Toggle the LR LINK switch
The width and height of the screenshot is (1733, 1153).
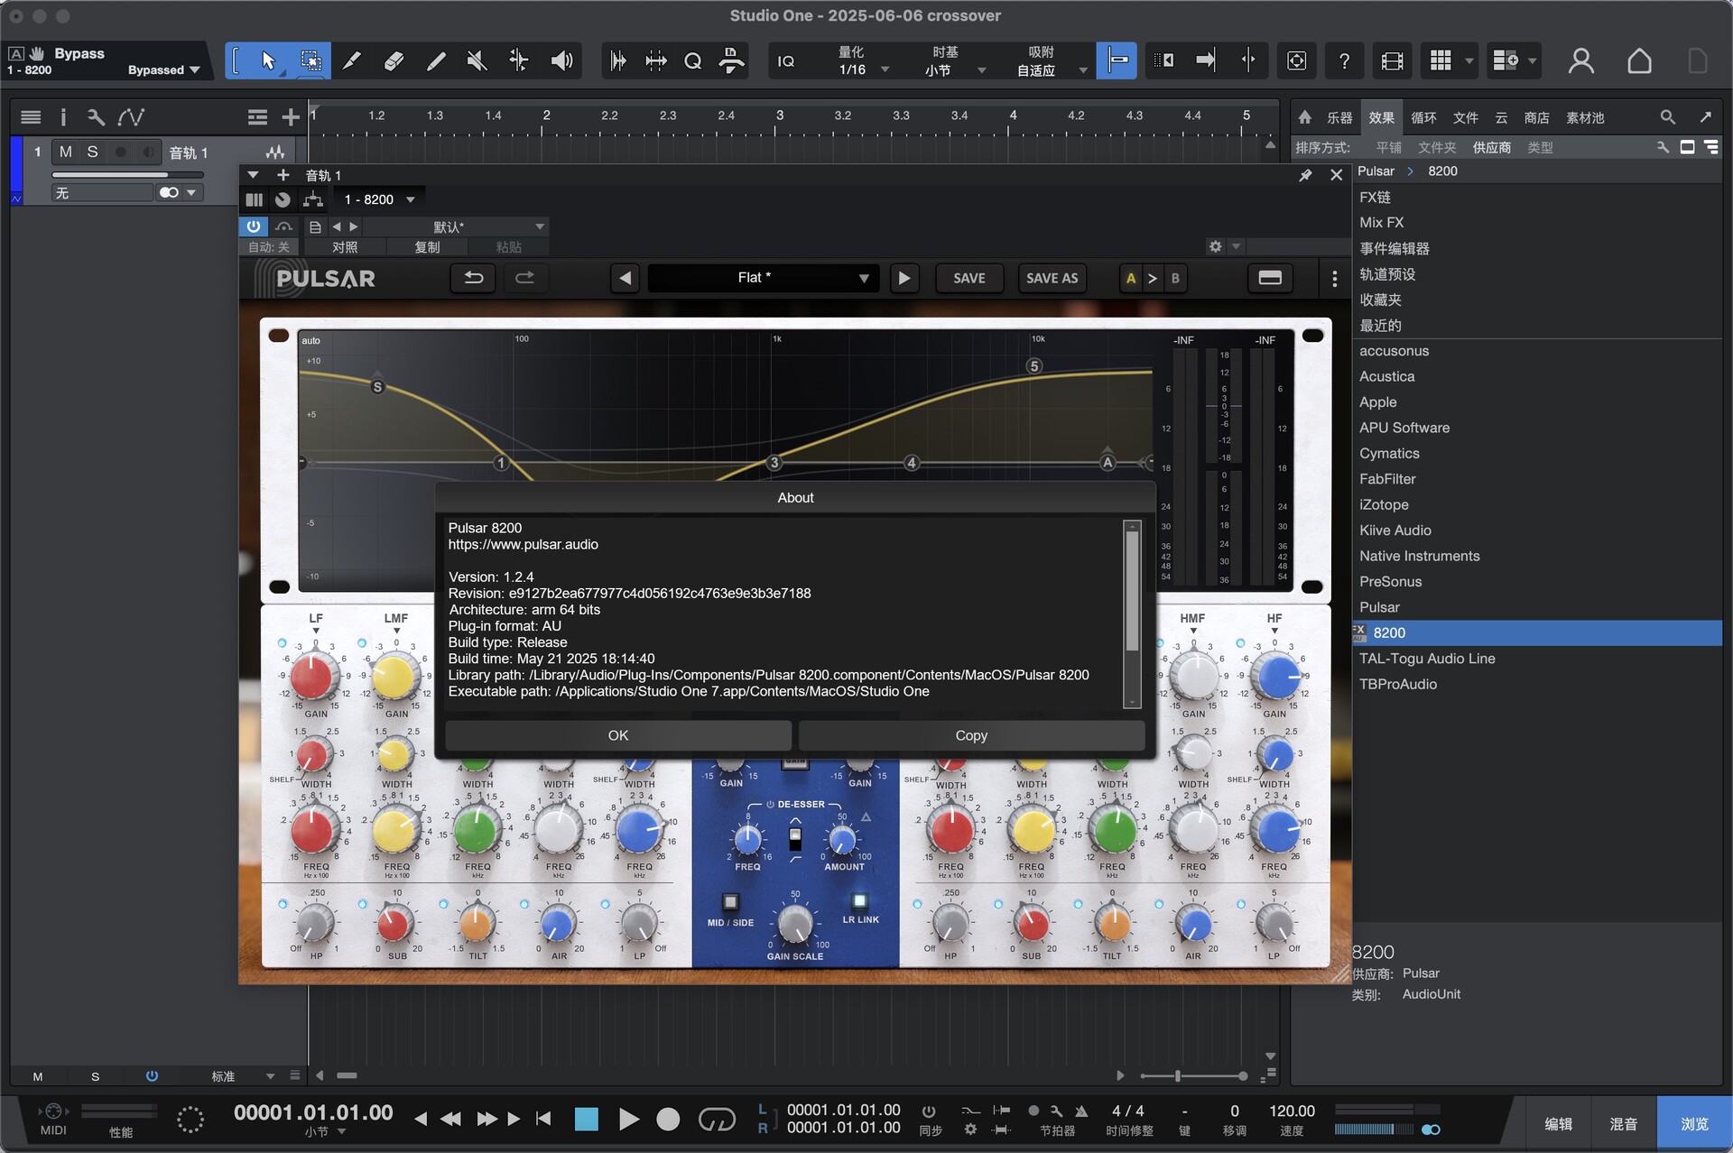tap(859, 900)
